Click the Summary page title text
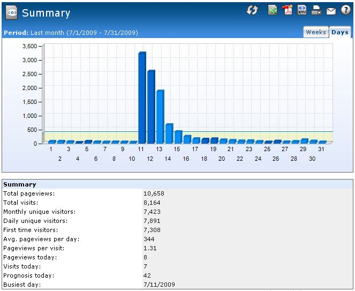Screen dimensions: 355x291 tap(46, 13)
